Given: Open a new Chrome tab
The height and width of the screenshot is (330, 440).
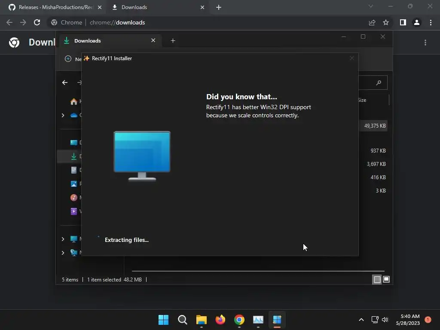Looking at the screenshot, I should click(219, 8).
